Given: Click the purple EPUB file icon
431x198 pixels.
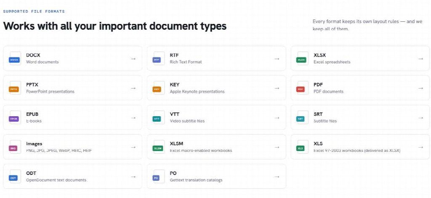Looking at the screenshot, I should tap(15, 117).
